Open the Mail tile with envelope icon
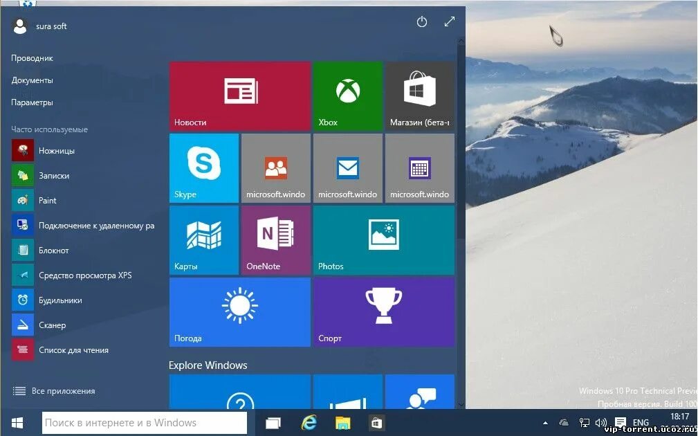This screenshot has width=698, height=436. (348, 168)
